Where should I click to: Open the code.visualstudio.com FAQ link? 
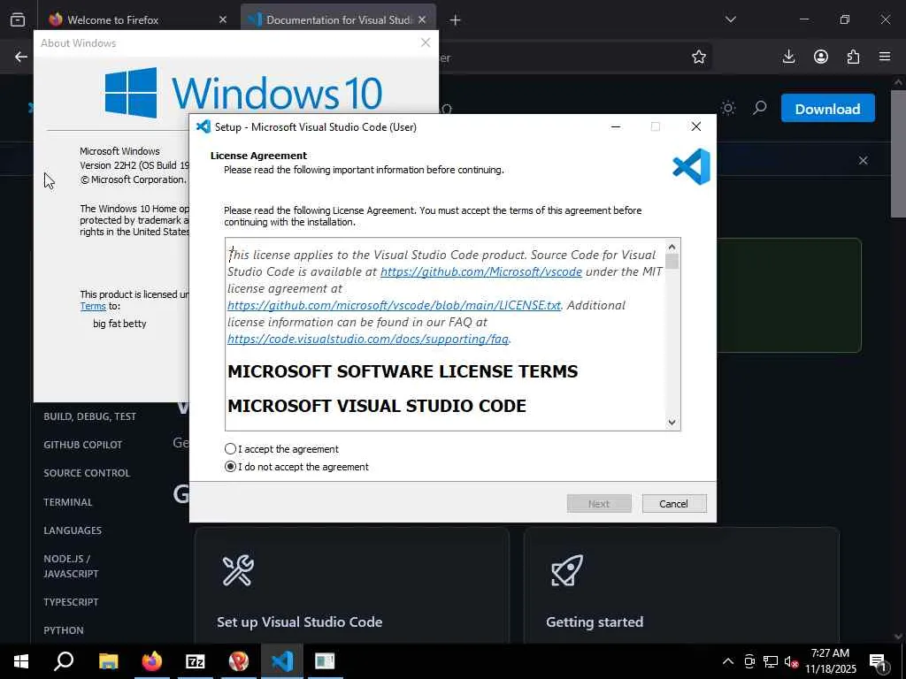(368, 339)
